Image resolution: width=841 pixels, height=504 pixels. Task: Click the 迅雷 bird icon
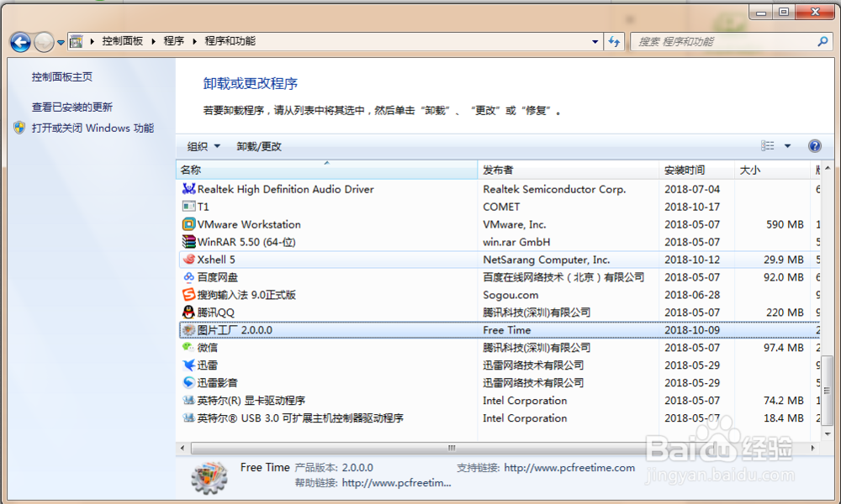(x=188, y=365)
